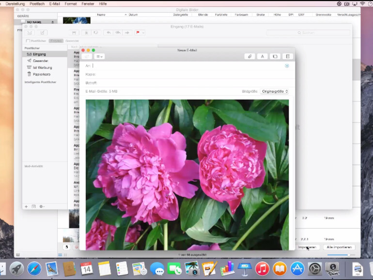Click the Alle importieren button
This screenshot has height=280, width=373.
point(339,247)
